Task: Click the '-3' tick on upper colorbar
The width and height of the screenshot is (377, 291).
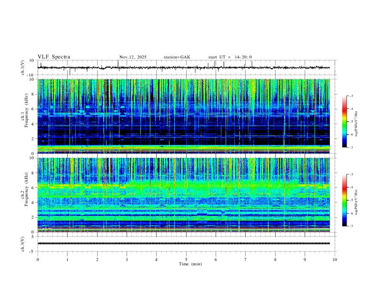Action: point(351,96)
